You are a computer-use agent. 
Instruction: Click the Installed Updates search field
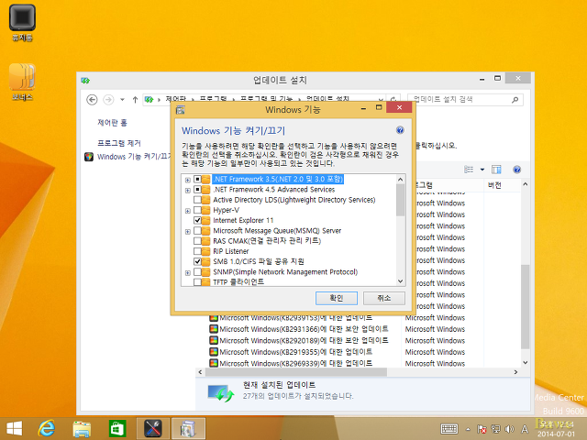465,100
